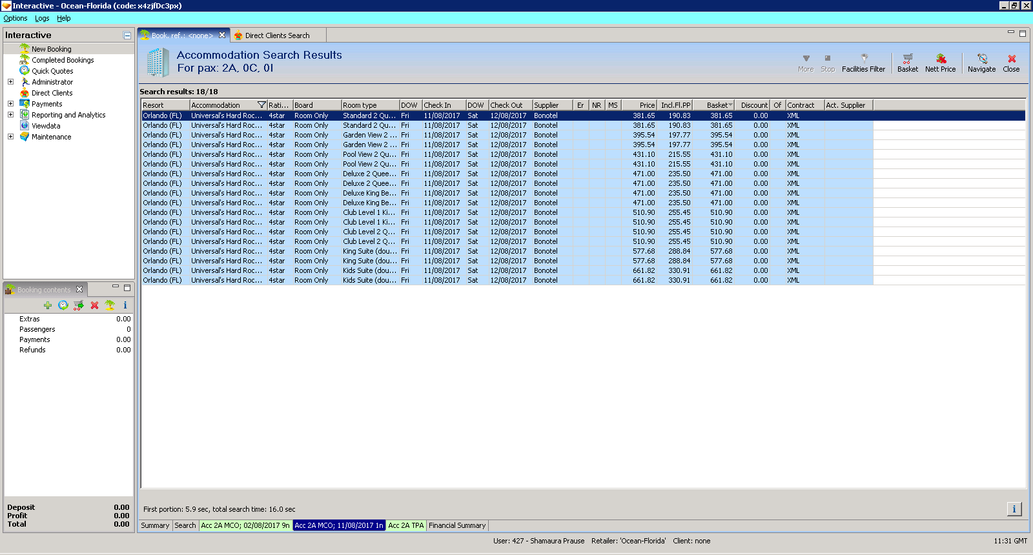Click the cart with green arrow icon
This screenshot has width=1033, height=555.
point(79,305)
